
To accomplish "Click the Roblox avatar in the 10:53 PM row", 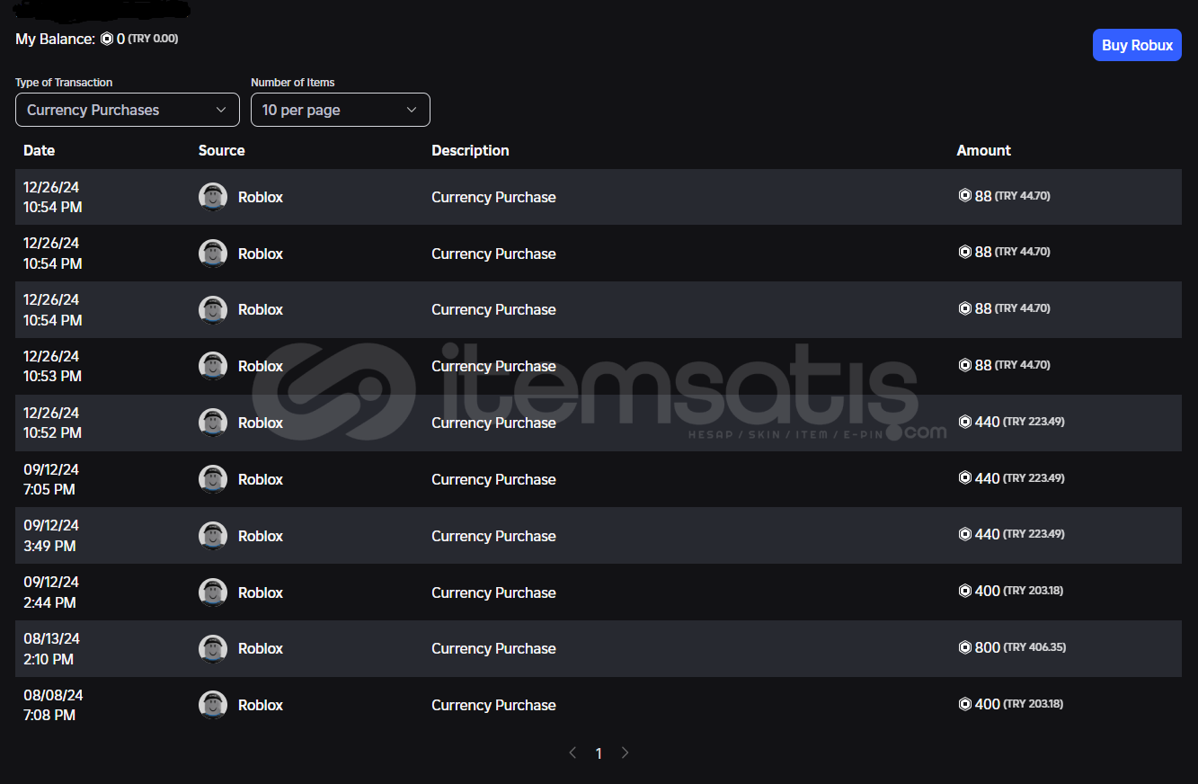I will (213, 366).
